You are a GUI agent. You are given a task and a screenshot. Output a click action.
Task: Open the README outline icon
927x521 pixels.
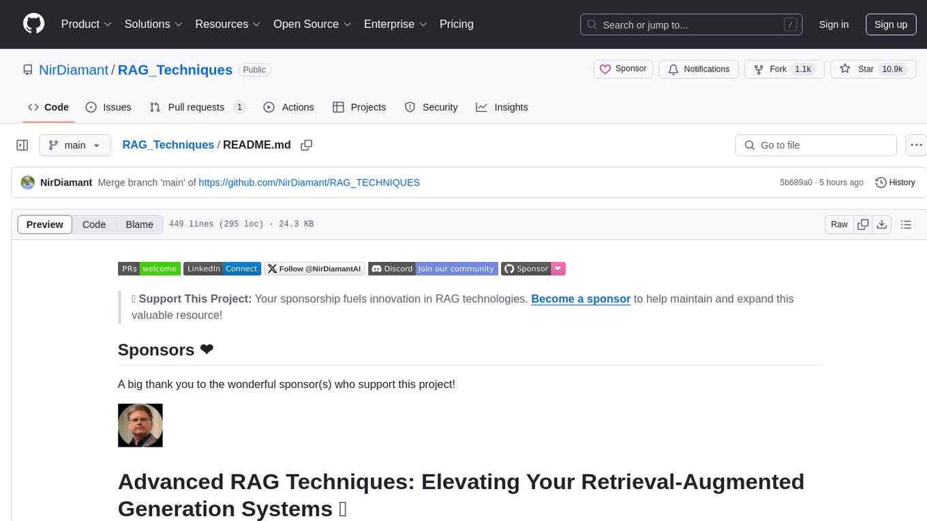[906, 224]
